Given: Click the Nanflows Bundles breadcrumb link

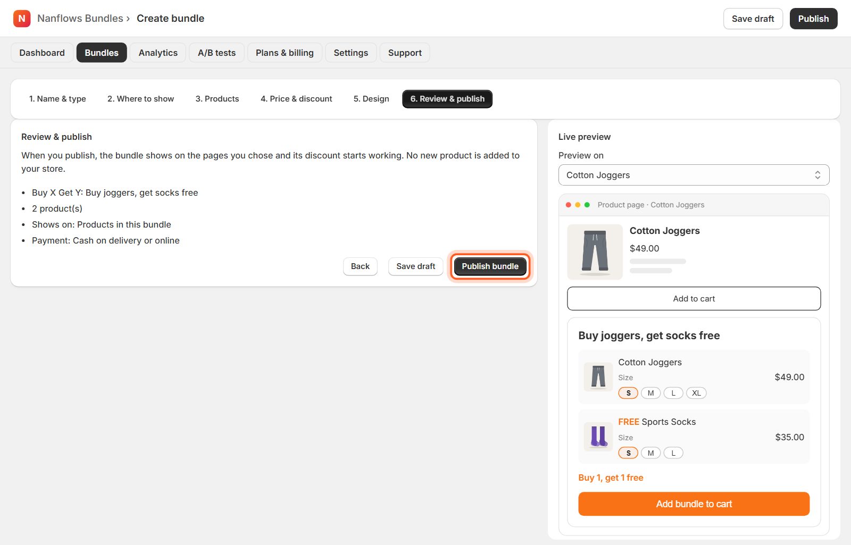Looking at the screenshot, I should click(x=80, y=19).
